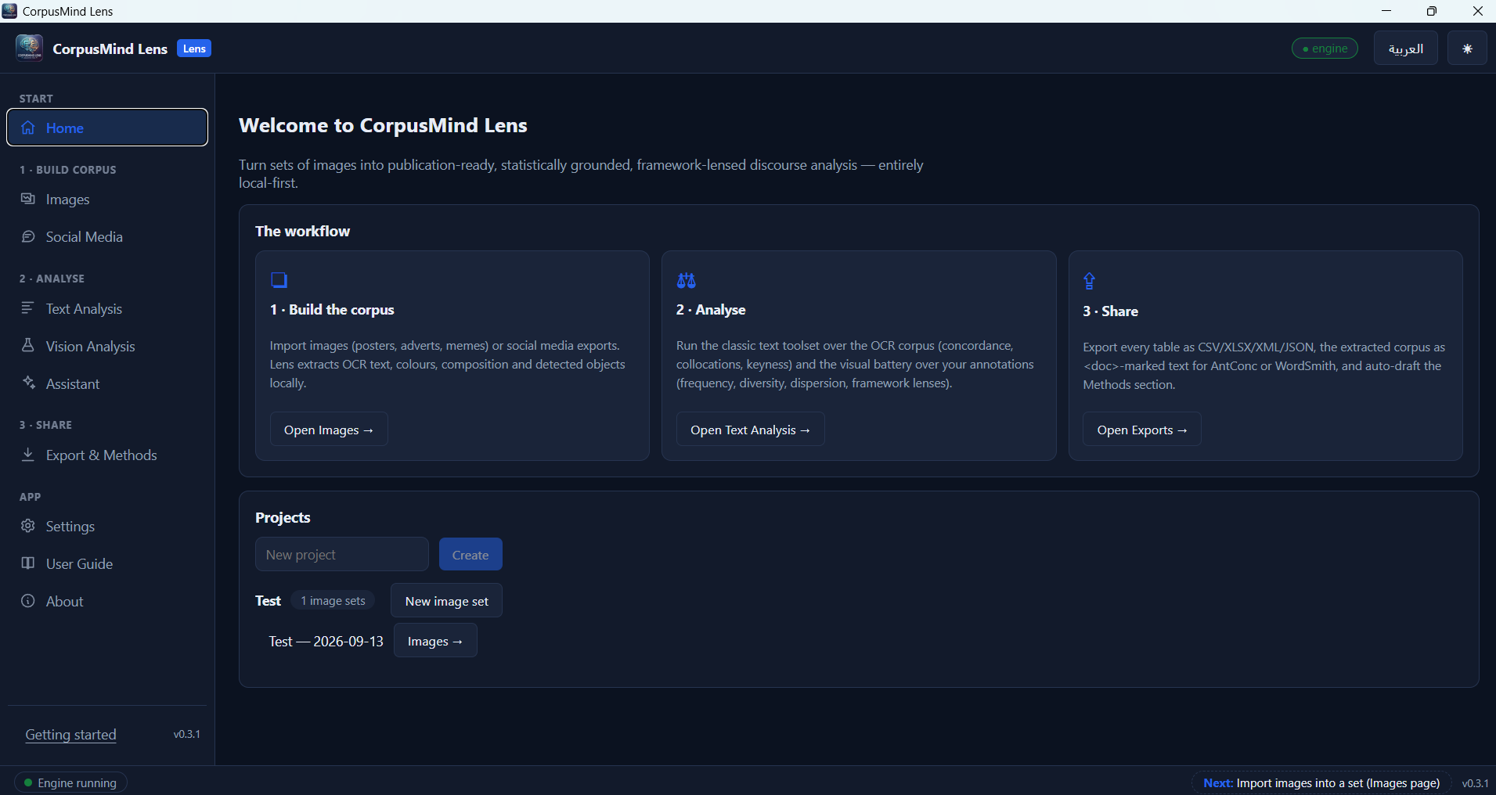Click the Open Images → button
Screen dimensions: 1496x795
tap(329, 430)
